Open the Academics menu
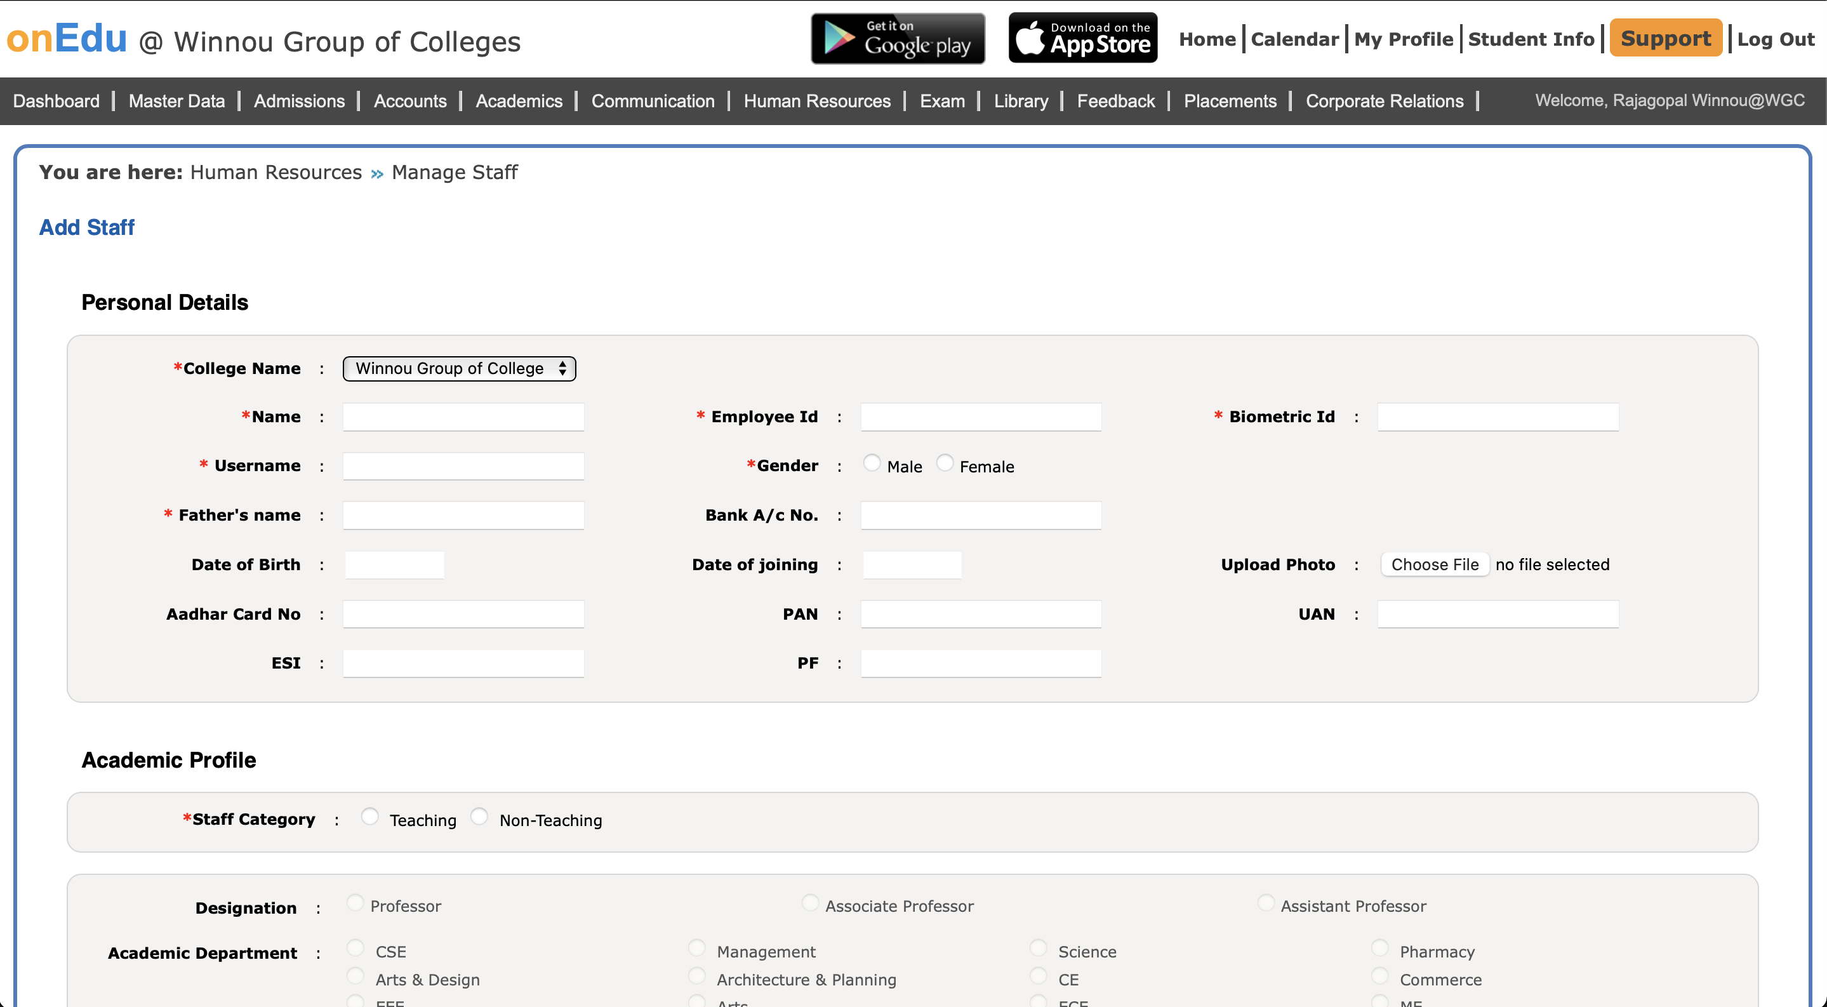 [x=519, y=102]
